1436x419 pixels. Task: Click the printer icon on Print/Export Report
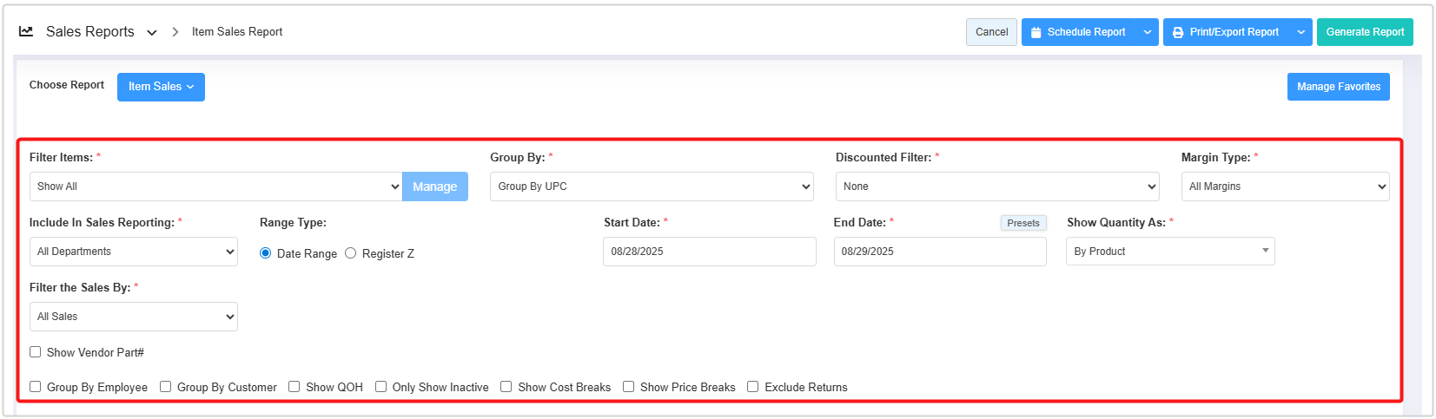pyautogui.click(x=1178, y=32)
